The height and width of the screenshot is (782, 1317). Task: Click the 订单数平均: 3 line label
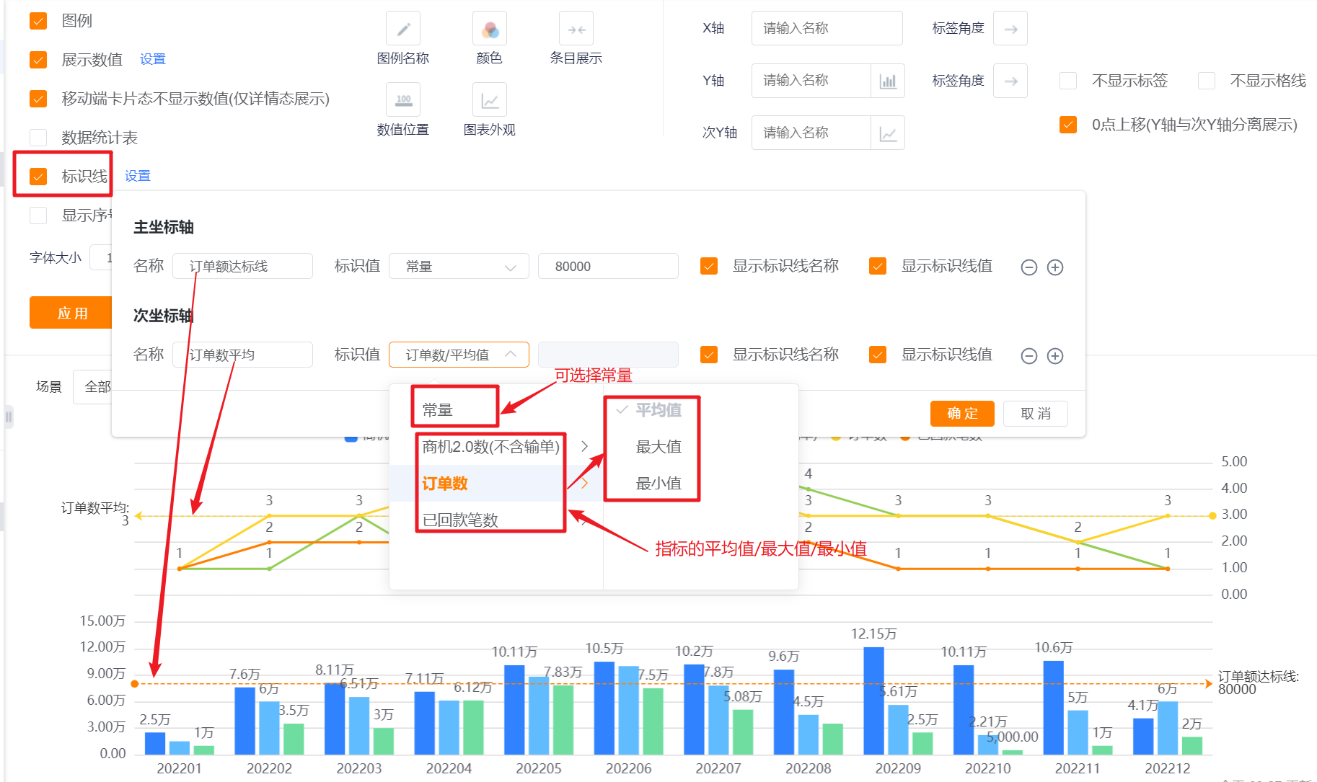click(95, 513)
